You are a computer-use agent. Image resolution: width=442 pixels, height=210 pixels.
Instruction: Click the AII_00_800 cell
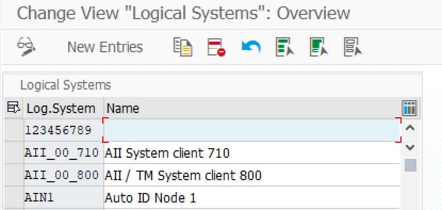(x=64, y=175)
